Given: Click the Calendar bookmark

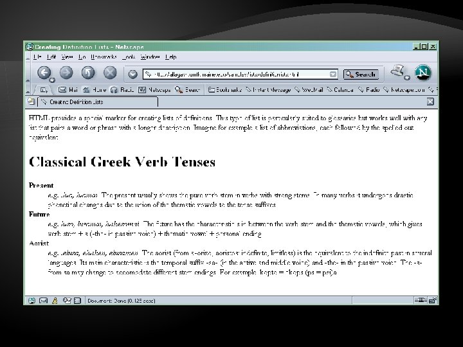Looking at the screenshot, I should tap(340, 90).
